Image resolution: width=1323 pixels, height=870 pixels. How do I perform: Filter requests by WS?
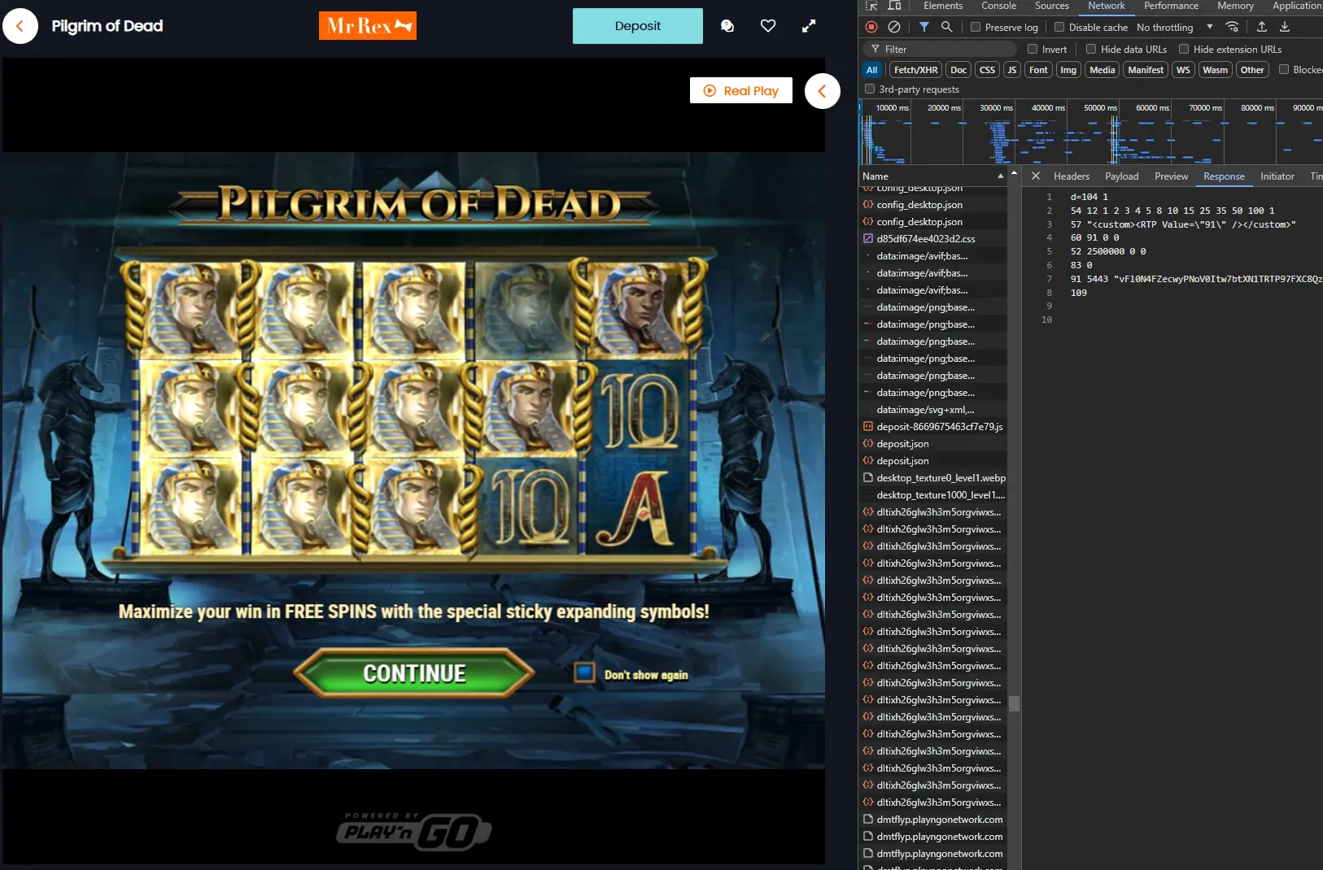pyautogui.click(x=1183, y=70)
